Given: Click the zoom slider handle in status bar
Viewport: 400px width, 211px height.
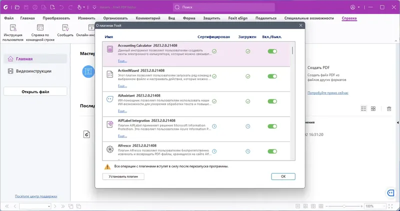Looking at the screenshot, I should coord(344,206).
